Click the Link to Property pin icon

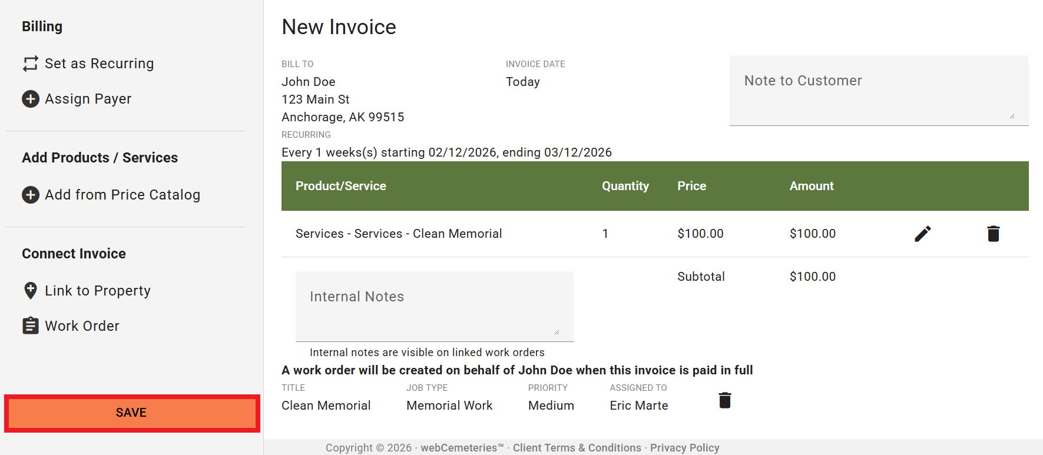31,291
